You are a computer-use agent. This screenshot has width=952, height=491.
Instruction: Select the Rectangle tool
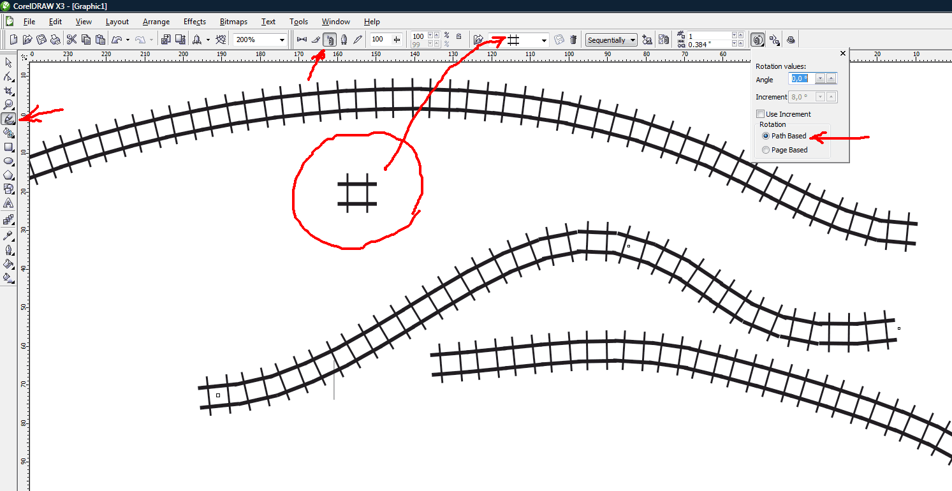pos(8,147)
